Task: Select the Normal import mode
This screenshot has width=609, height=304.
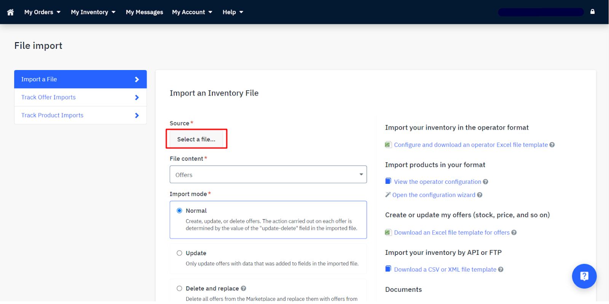Action: (x=179, y=211)
